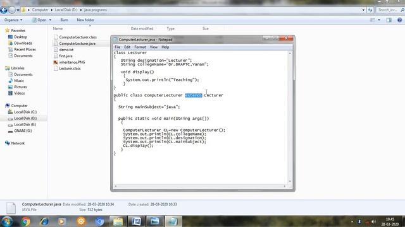Click the Explorer Forward navigation arrow
This screenshot has height=227, width=405.
point(12,10)
